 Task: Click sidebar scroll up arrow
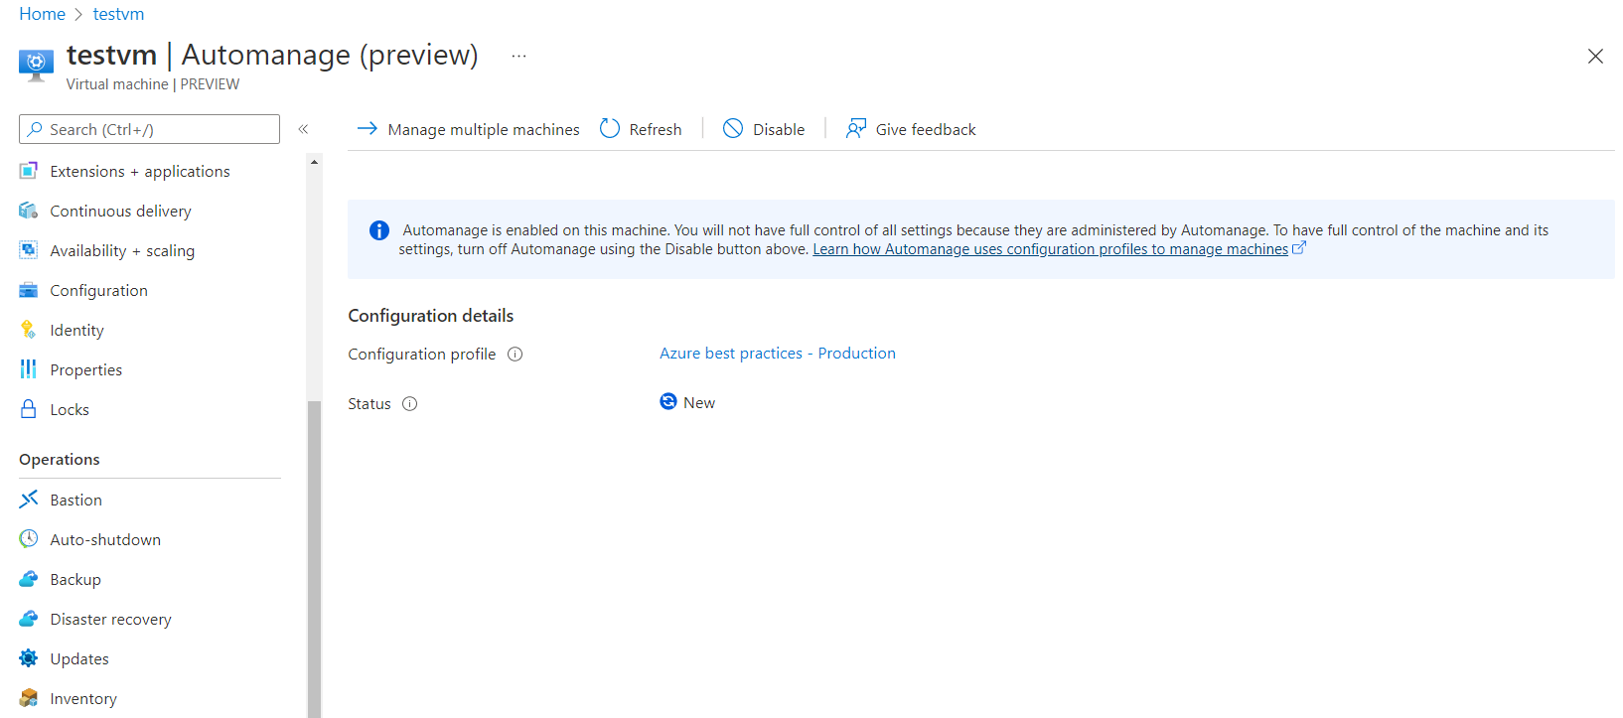314,162
